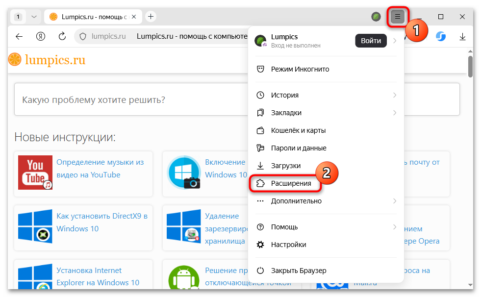Click the puzzle piece icon beside Расширения
The height and width of the screenshot is (297, 481).
[260, 183]
